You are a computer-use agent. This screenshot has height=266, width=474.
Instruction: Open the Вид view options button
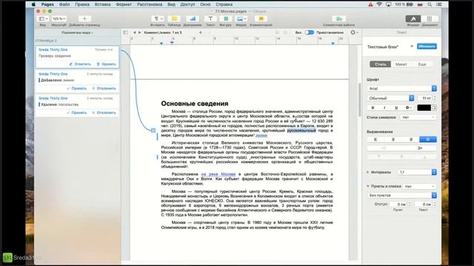click(x=43, y=18)
